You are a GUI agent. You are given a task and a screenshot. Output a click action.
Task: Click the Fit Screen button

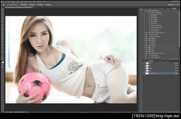[x=32, y=5]
